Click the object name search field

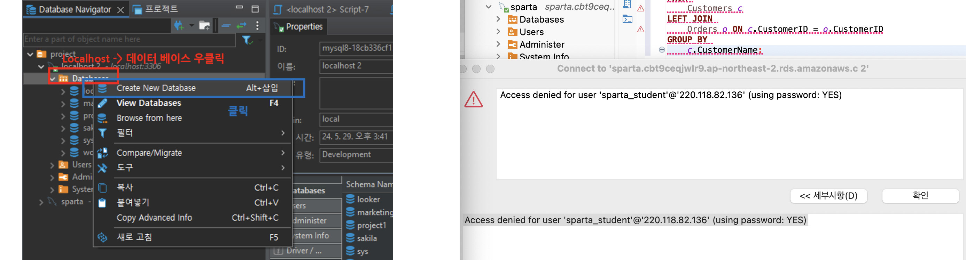pyautogui.click(x=130, y=39)
